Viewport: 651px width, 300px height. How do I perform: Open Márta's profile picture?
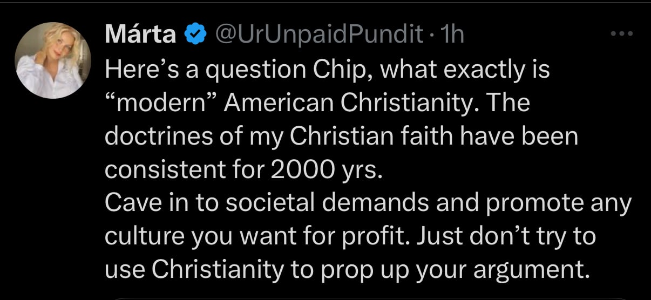pyautogui.click(x=52, y=60)
